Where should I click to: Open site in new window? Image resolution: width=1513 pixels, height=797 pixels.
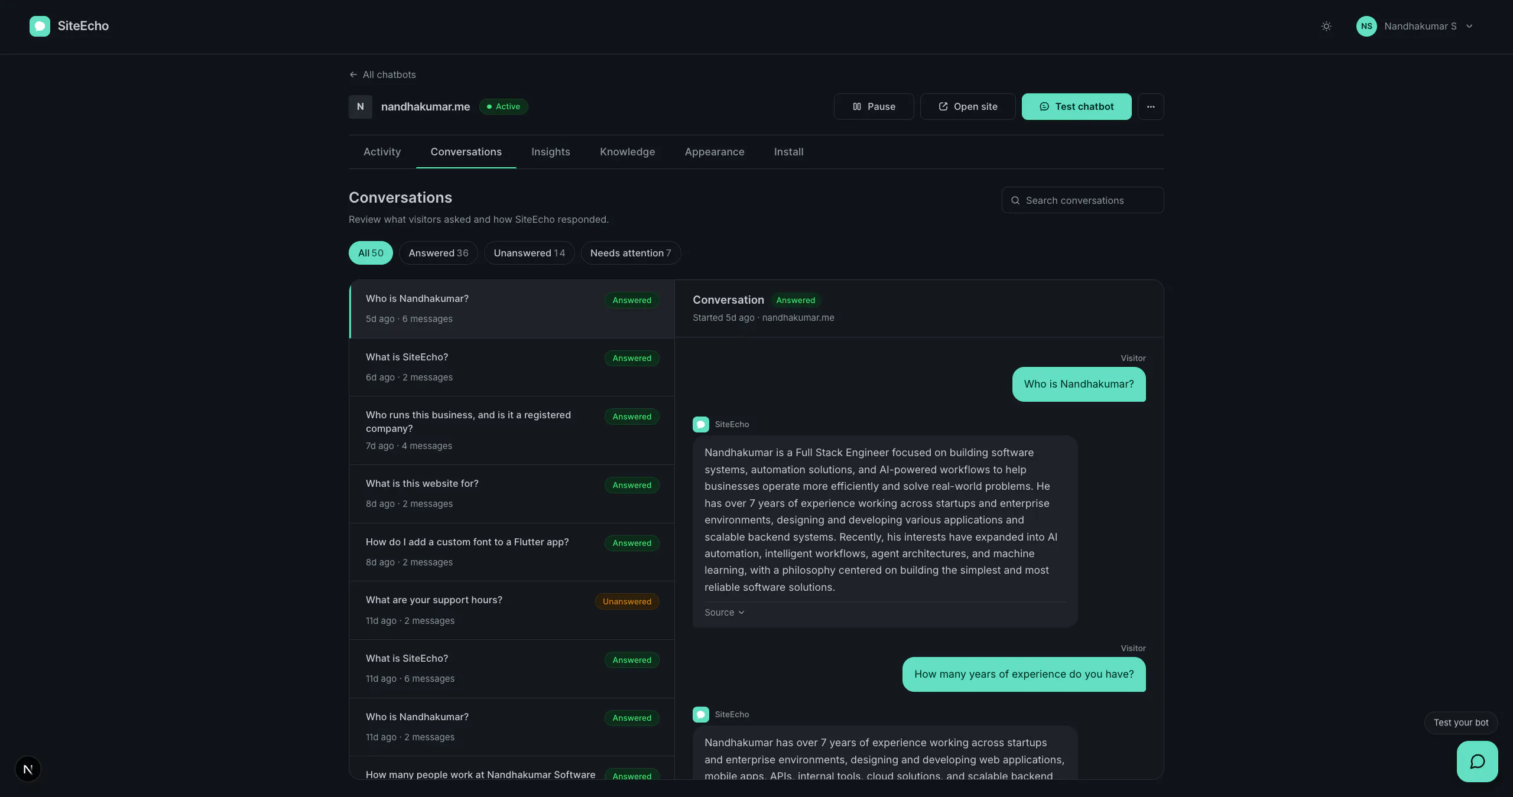coord(968,107)
